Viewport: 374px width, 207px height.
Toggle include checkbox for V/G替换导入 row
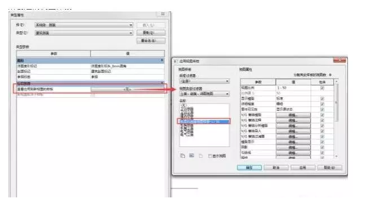[323, 131]
